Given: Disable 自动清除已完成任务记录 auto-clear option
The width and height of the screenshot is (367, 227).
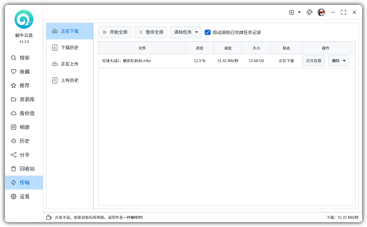Looking at the screenshot, I should coord(207,32).
